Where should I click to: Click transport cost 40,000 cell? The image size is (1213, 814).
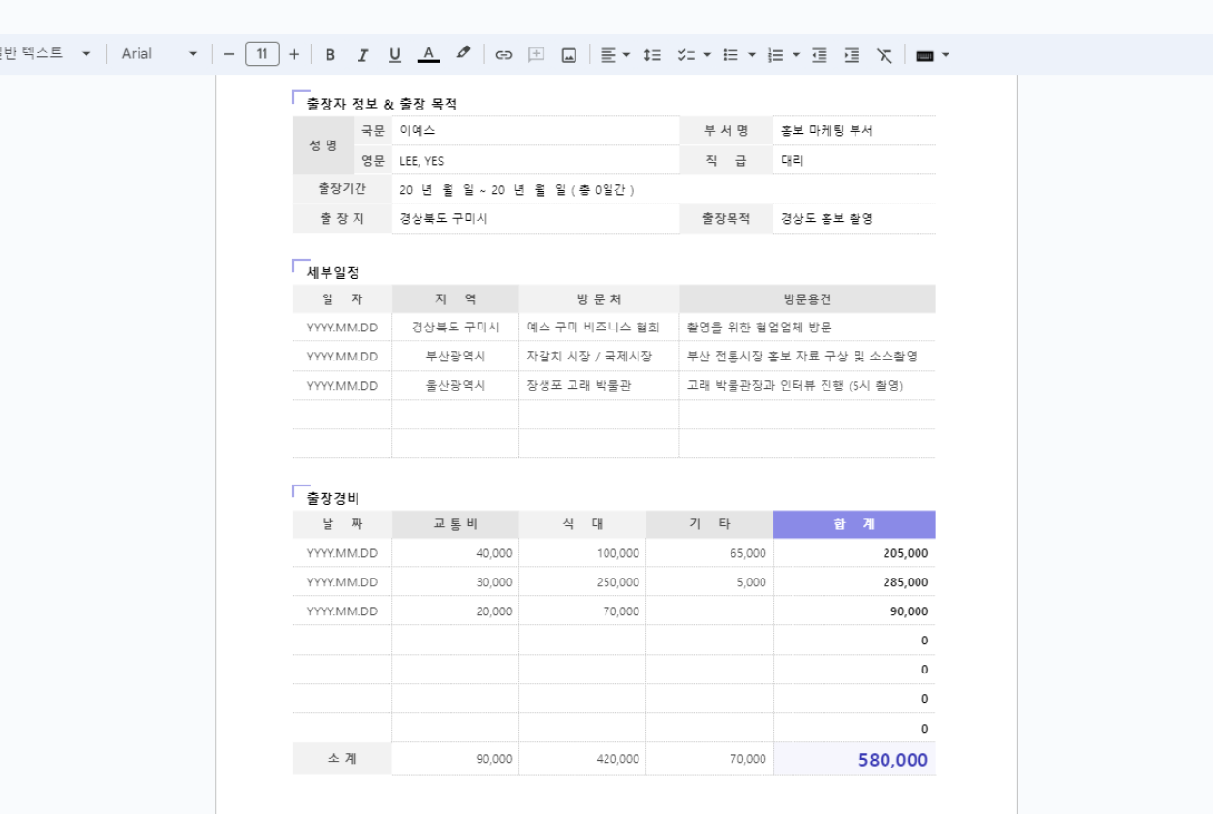(x=455, y=553)
